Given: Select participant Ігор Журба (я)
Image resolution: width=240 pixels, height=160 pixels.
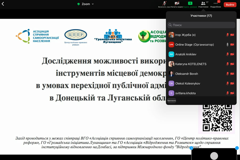Looking at the screenshot, I should click(201, 35).
